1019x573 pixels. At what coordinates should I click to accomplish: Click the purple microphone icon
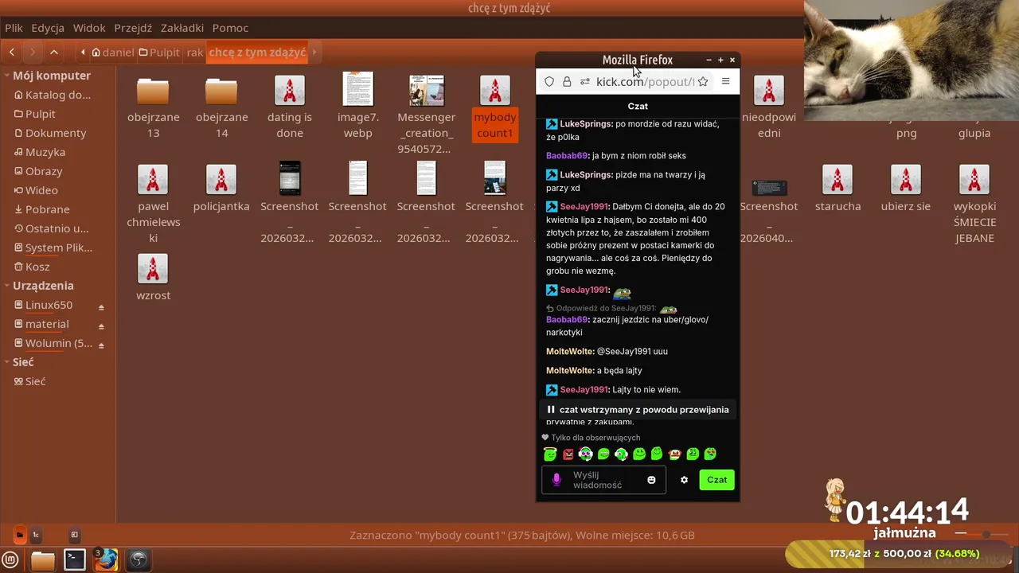[x=556, y=480]
